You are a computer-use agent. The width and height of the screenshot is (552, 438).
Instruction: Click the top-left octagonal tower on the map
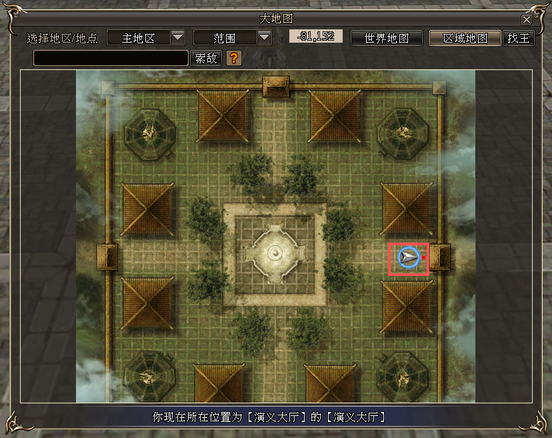pyautogui.click(x=147, y=133)
